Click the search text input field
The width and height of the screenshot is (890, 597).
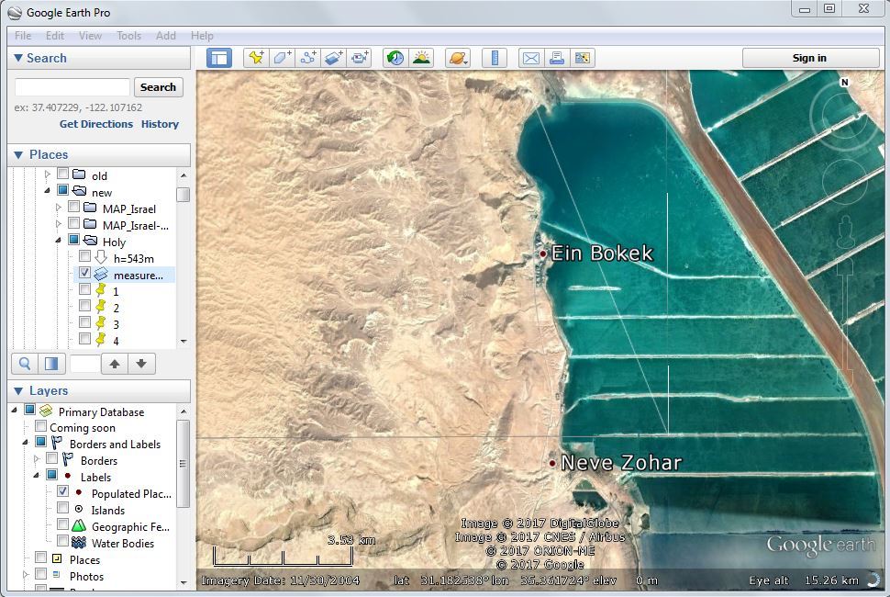(72, 87)
